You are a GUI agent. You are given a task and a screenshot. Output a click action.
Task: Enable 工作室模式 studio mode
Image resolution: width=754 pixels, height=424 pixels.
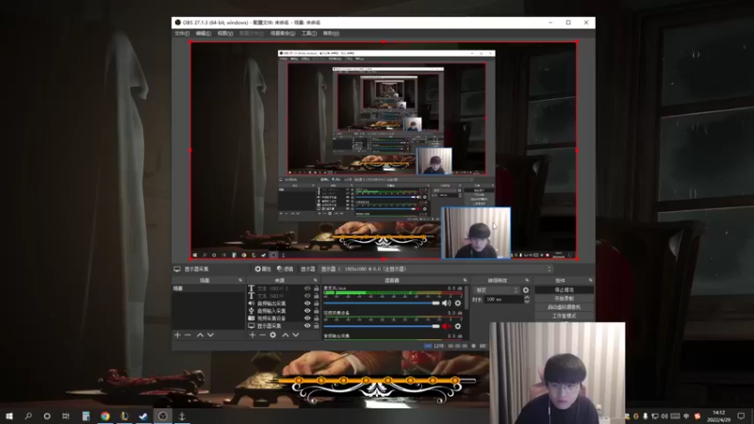point(564,316)
